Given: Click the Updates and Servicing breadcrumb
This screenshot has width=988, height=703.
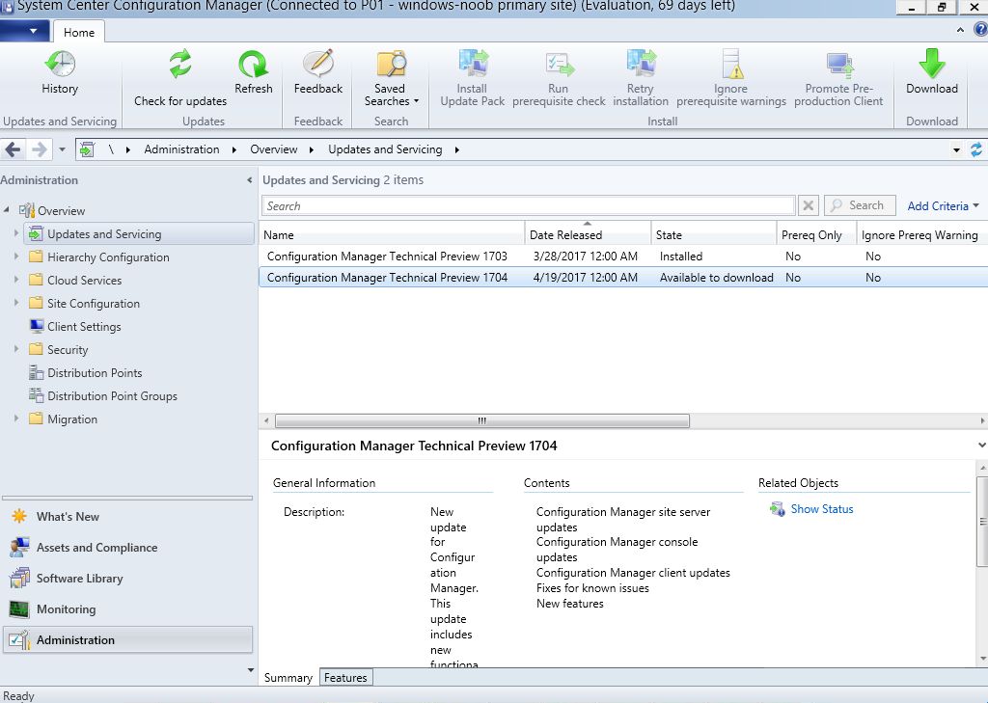Looking at the screenshot, I should click(x=385, y=149).
